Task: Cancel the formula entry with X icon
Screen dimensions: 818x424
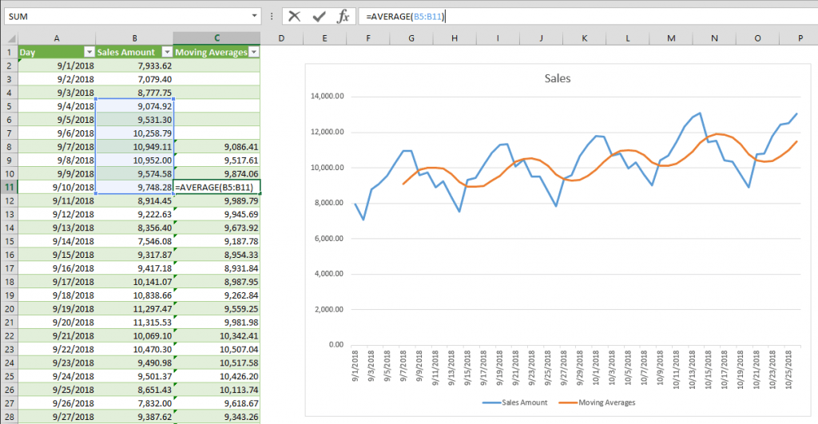Action: point(294,16)
